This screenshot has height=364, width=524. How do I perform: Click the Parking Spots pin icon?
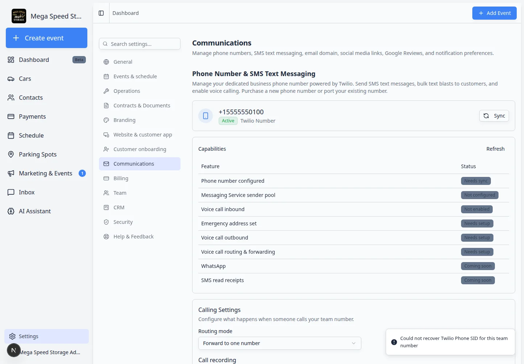(11, 154)
